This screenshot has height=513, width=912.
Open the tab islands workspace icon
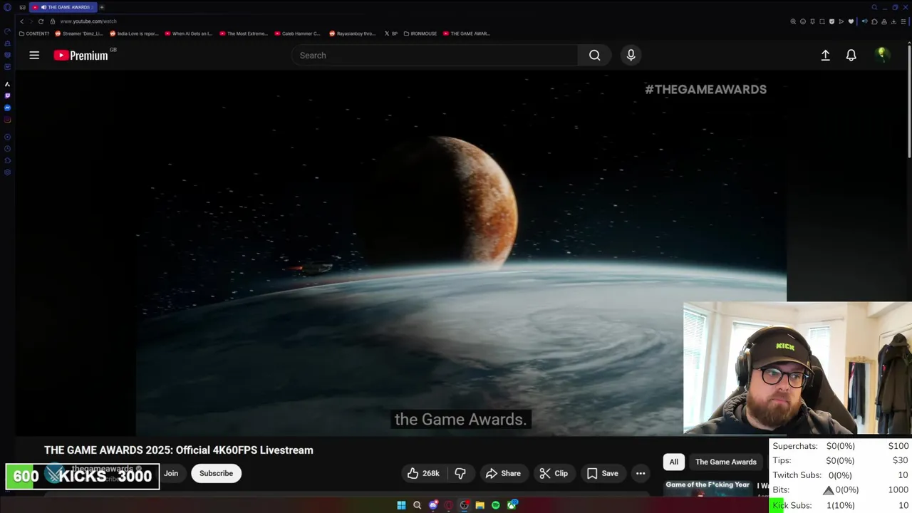pos(23,7)
